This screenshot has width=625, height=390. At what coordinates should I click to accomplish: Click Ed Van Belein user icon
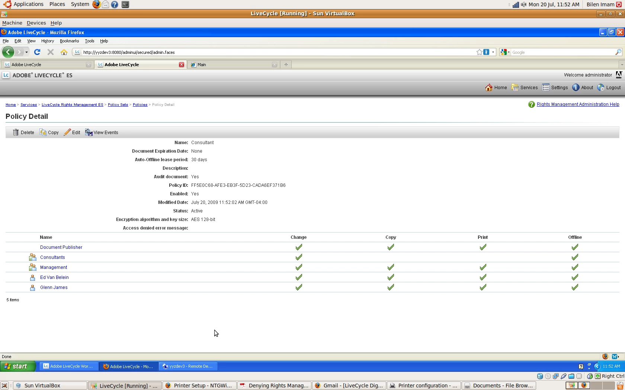32,277
